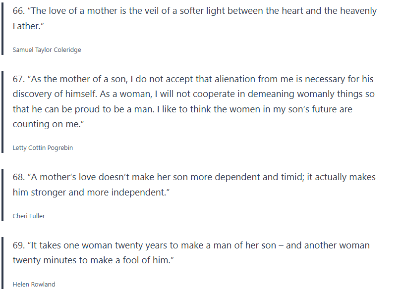This screenshot has width=401, height=290.
Task: Click the number 68 at quote start
Action: 18,177
